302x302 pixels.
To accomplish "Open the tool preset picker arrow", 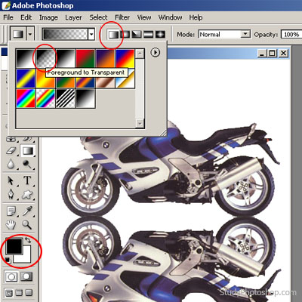I will (x=30, y=34).
